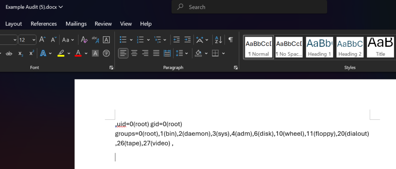Apply the Text Effects glowing A icon
This screenshot has width=396, height=169.
pos(43,53)
